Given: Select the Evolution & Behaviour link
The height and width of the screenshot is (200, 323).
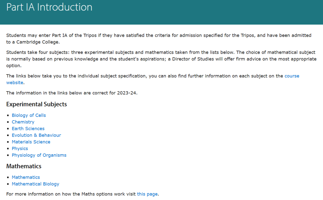Looking at the screenshot, I should 36,135.
